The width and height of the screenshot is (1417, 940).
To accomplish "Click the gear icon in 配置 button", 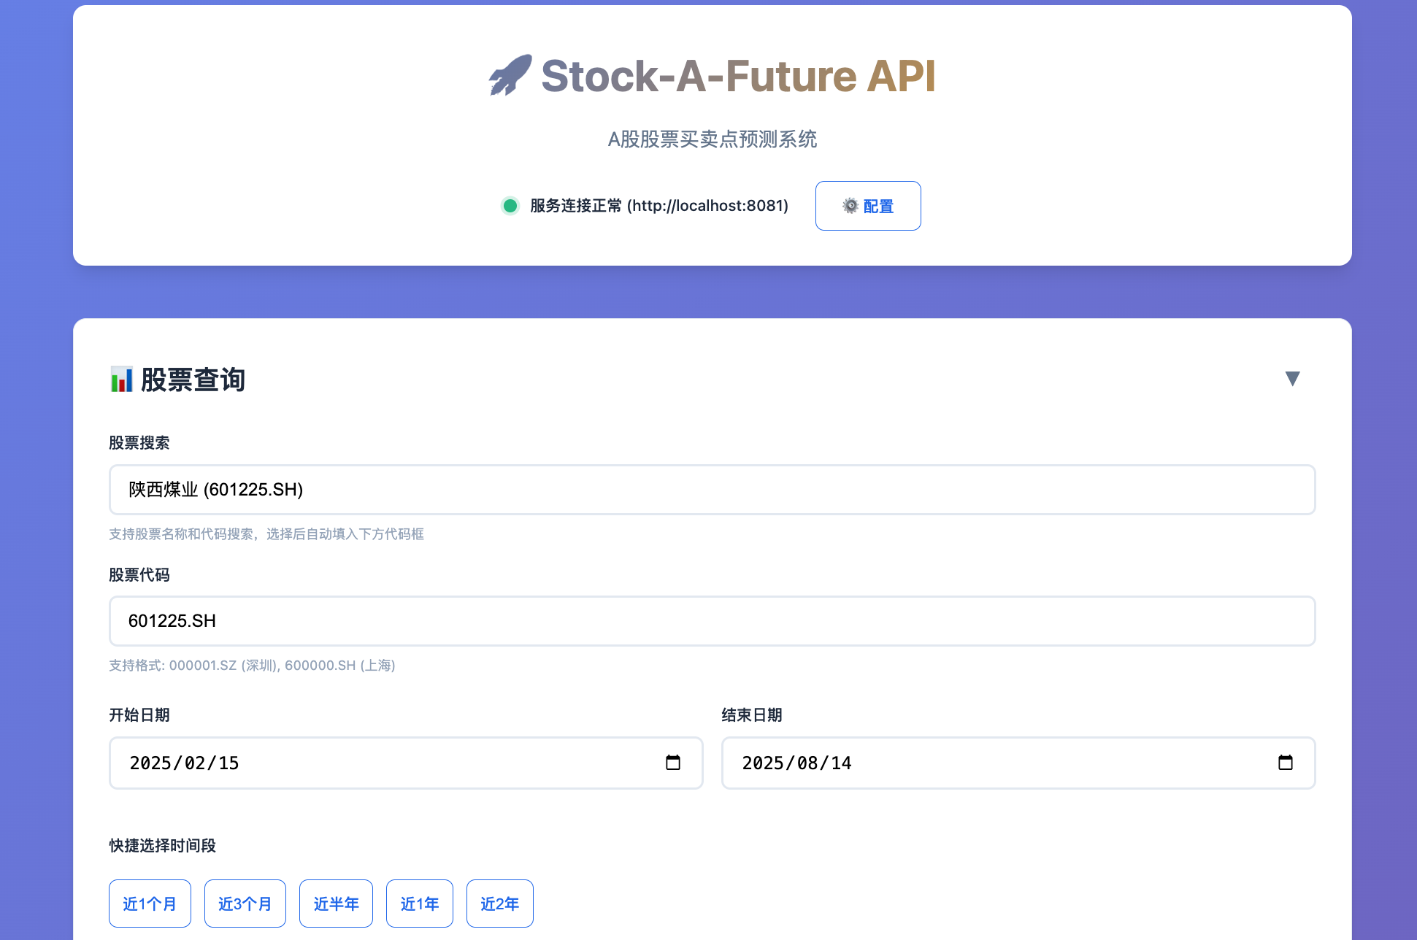I will point(850,206).
